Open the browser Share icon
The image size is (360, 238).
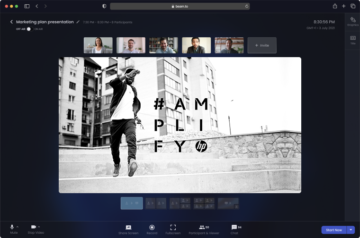click(x=335, y=6)
